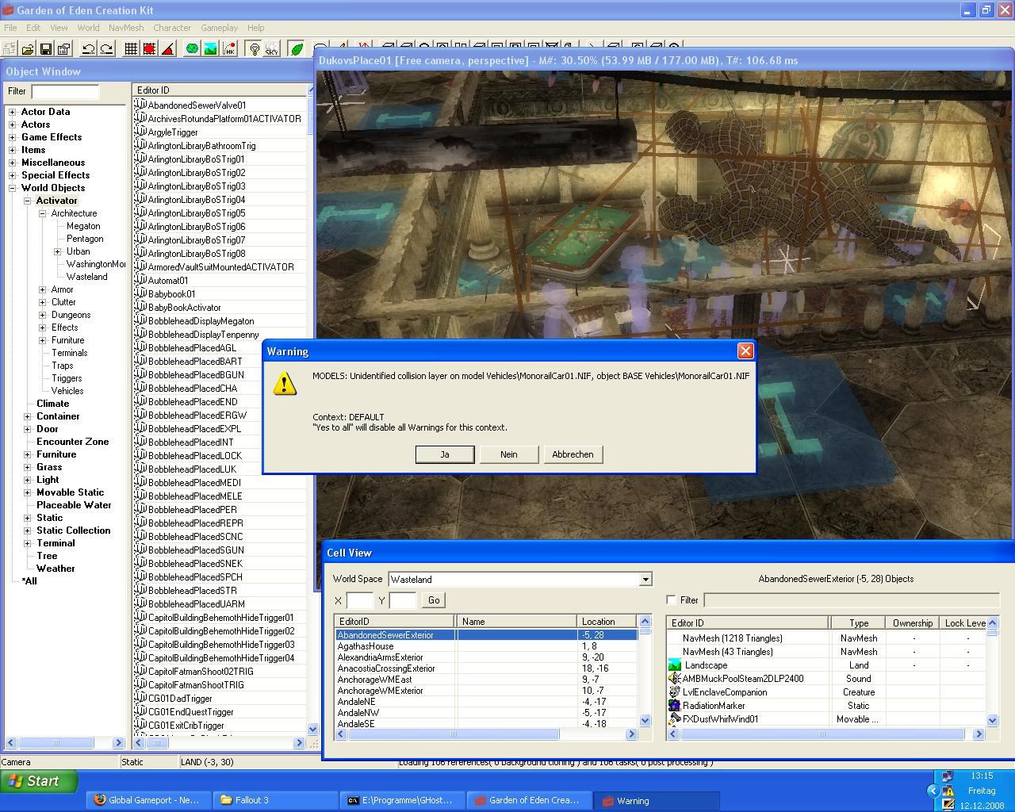Toggle the SKY rendering icon
The height and width of the screenshot is (812, 1015).
[272, 49]
